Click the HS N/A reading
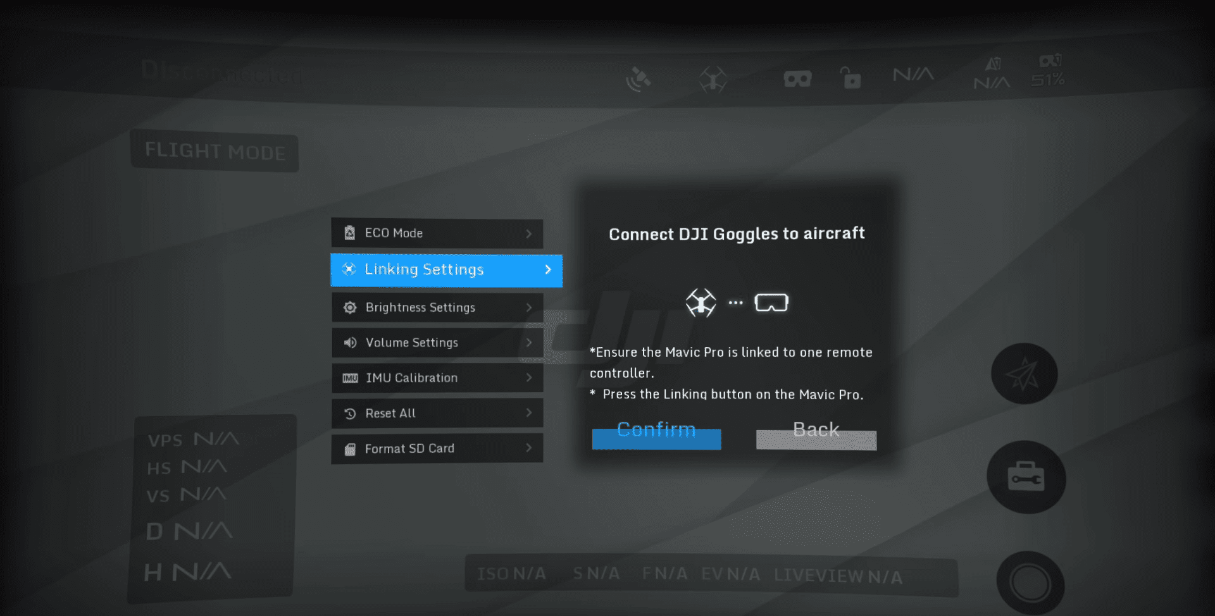 point(187,467)
